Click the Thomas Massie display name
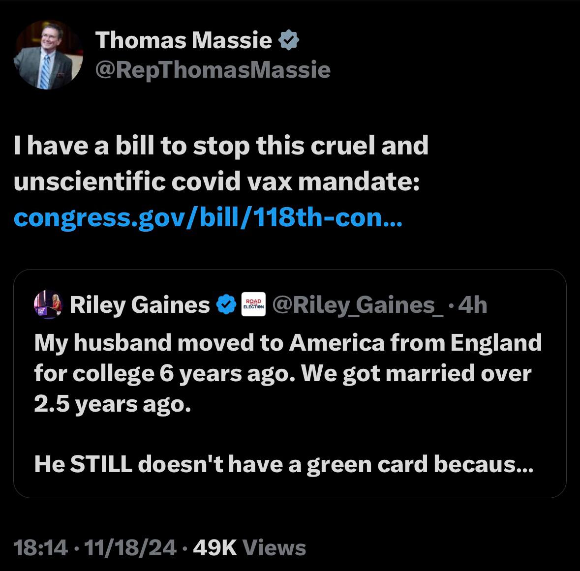Image resolution: width=580 pixels, height=571 pixels. 183,40
